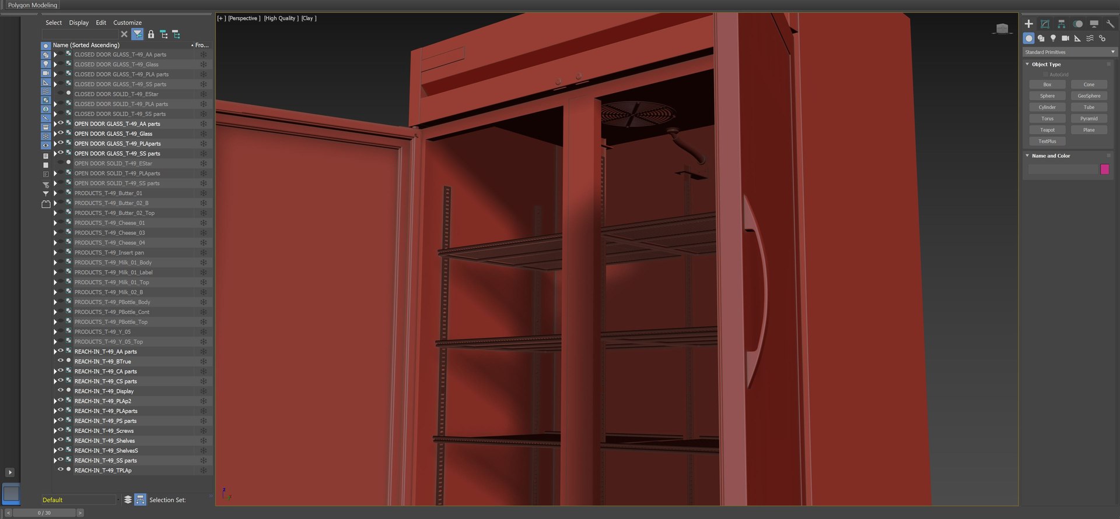The height and width of the screenshot is (519, 1120).
Task: Toggle the display helpers filter in Scene Explorer
Action: [45, 82]
